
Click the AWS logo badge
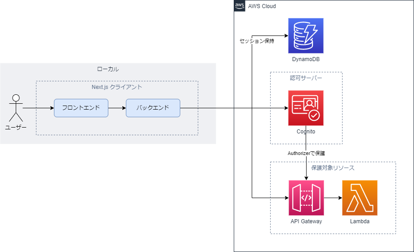coord(240,6)
